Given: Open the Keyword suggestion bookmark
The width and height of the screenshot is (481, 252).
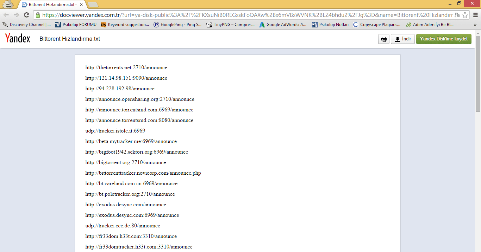Looking at the screenshot, I should pos(125,25).
